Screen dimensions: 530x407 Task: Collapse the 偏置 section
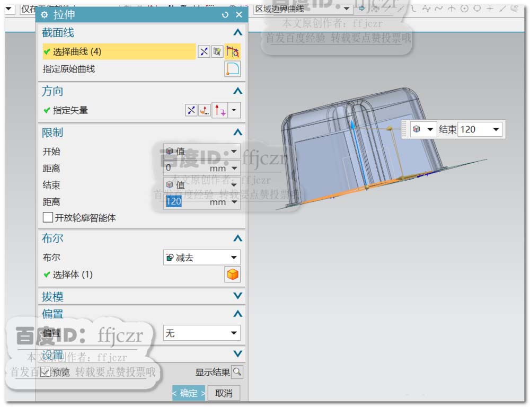coord(237,314)
